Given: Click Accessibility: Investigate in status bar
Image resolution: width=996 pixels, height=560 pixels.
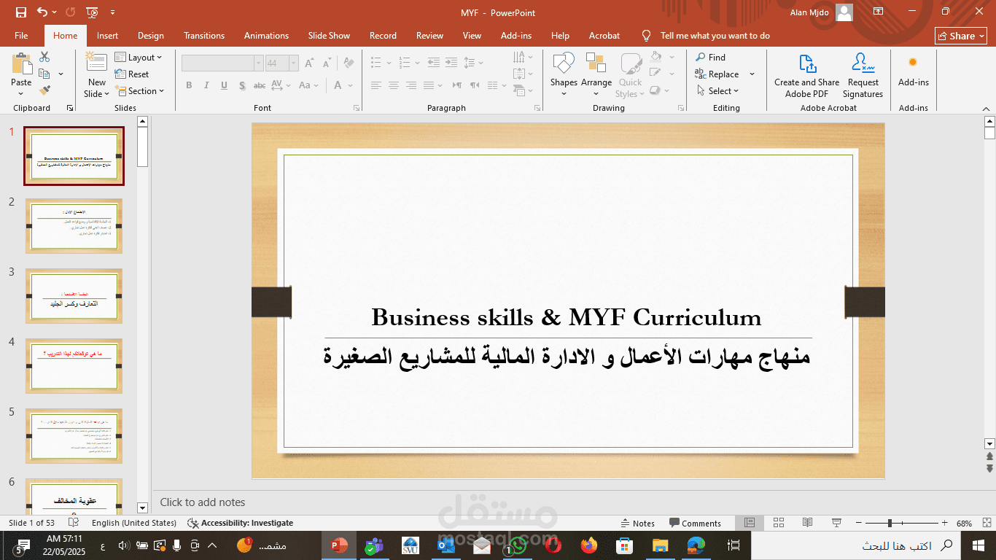Looking at the screenshot, I should tap(241, 523).
